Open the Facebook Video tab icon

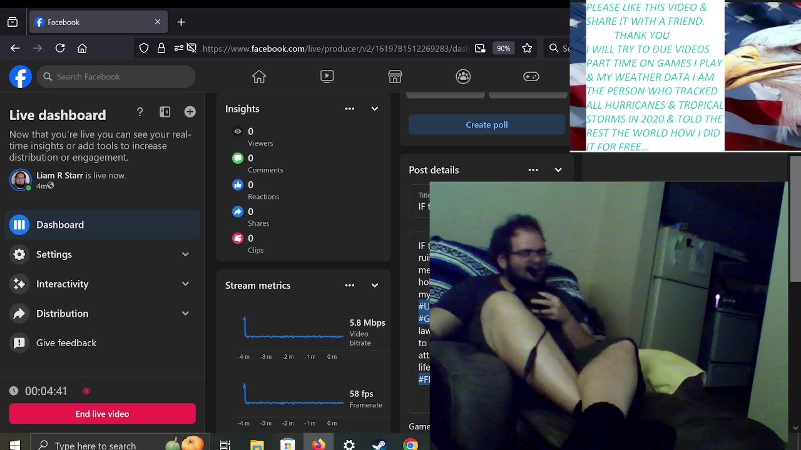327,76
